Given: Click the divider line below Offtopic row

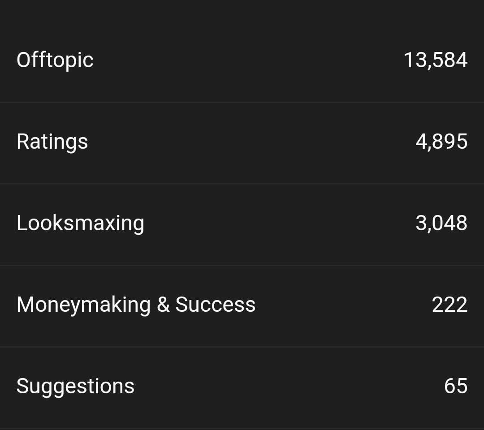Looking at the screenshot, I should (242, 102).
